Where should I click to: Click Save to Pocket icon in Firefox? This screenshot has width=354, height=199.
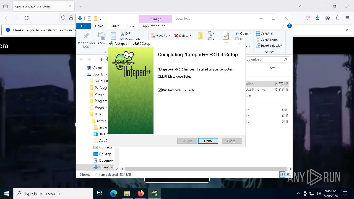click(308, 18)
